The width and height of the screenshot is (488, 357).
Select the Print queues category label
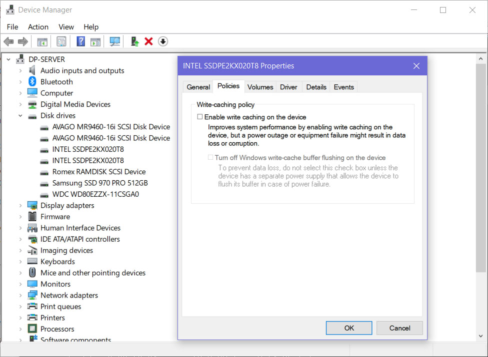(x=60, y=307)
